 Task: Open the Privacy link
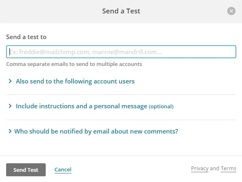click(200, 169)
